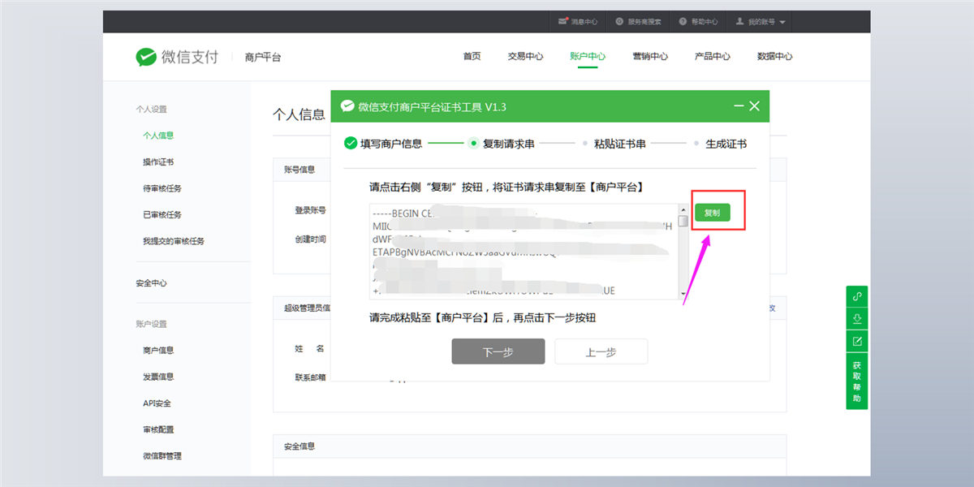Click the 账户设置 sidebar heading
The image size is (974, 487).
pos(151,324)
